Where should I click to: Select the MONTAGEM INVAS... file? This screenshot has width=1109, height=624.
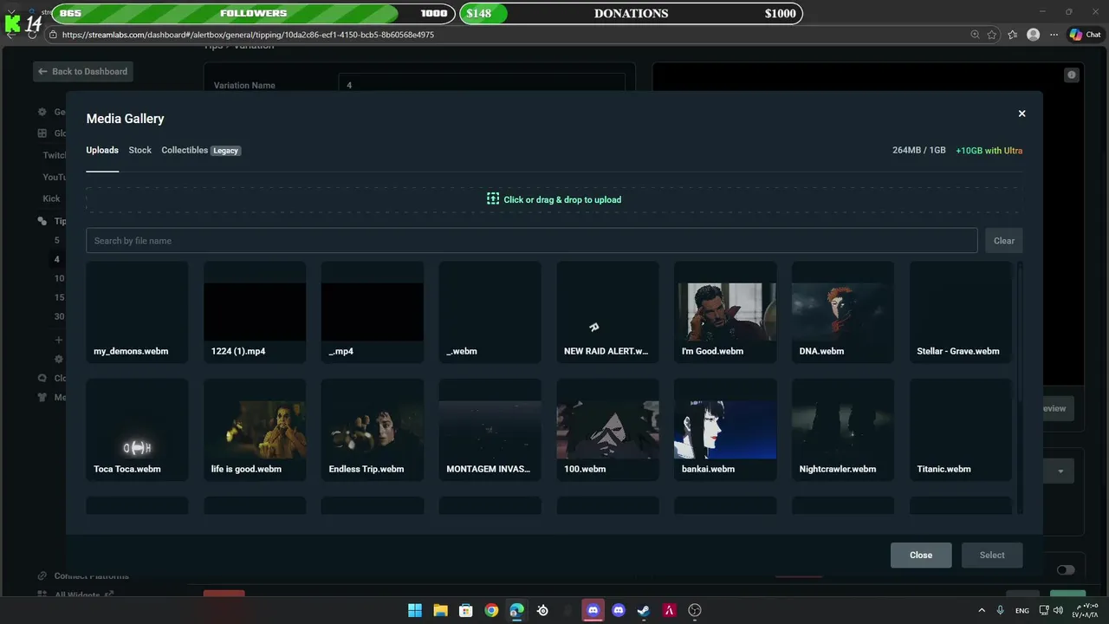(490, 430)
